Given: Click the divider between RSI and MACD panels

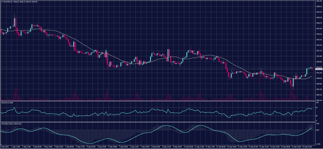Looking at the screenshot, I should click(158, 121).
